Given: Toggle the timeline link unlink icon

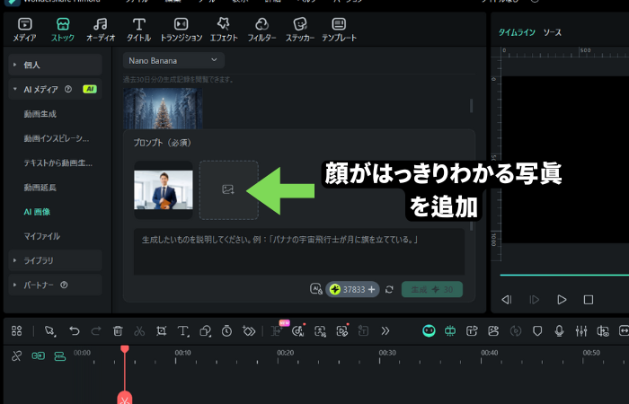Looking at the screenshot, I should (x=16, y=356).
